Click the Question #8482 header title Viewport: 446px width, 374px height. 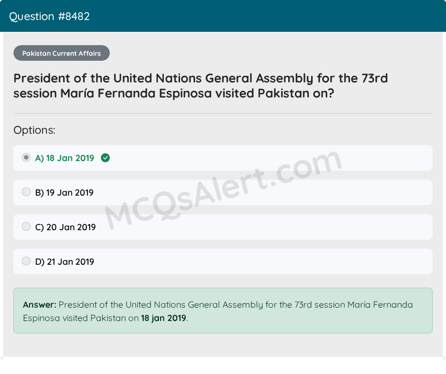pos(49,17)
